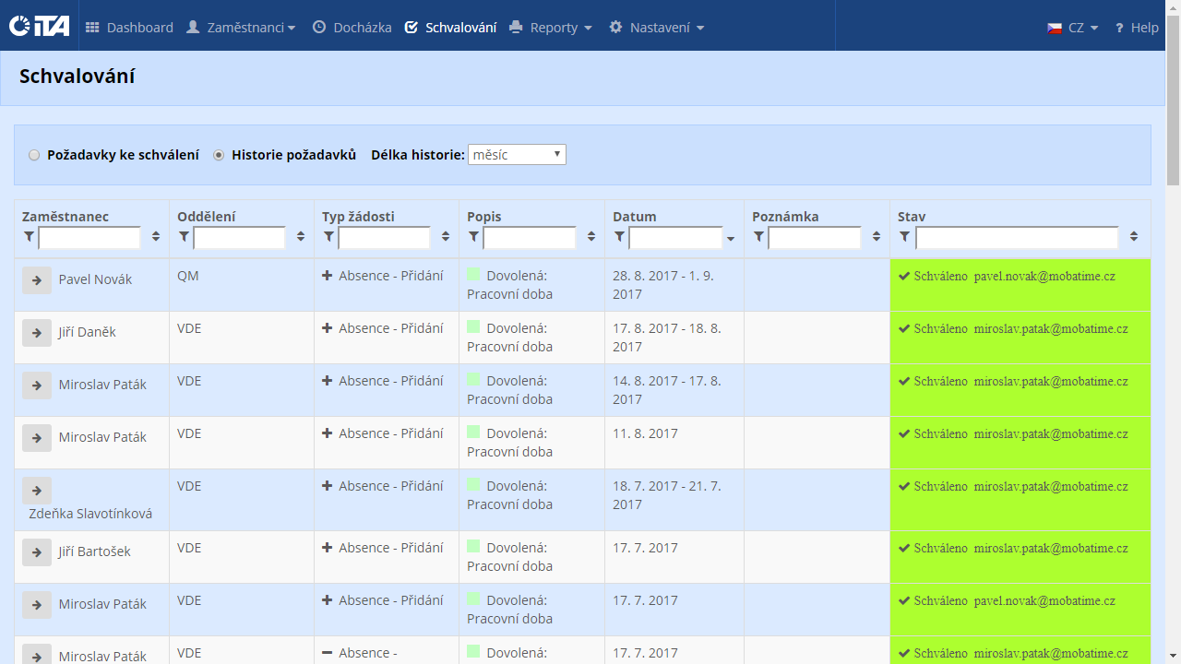Go to the Docházka page
The height and width of the screenshot is (664, 1181).
coord(352,28)
